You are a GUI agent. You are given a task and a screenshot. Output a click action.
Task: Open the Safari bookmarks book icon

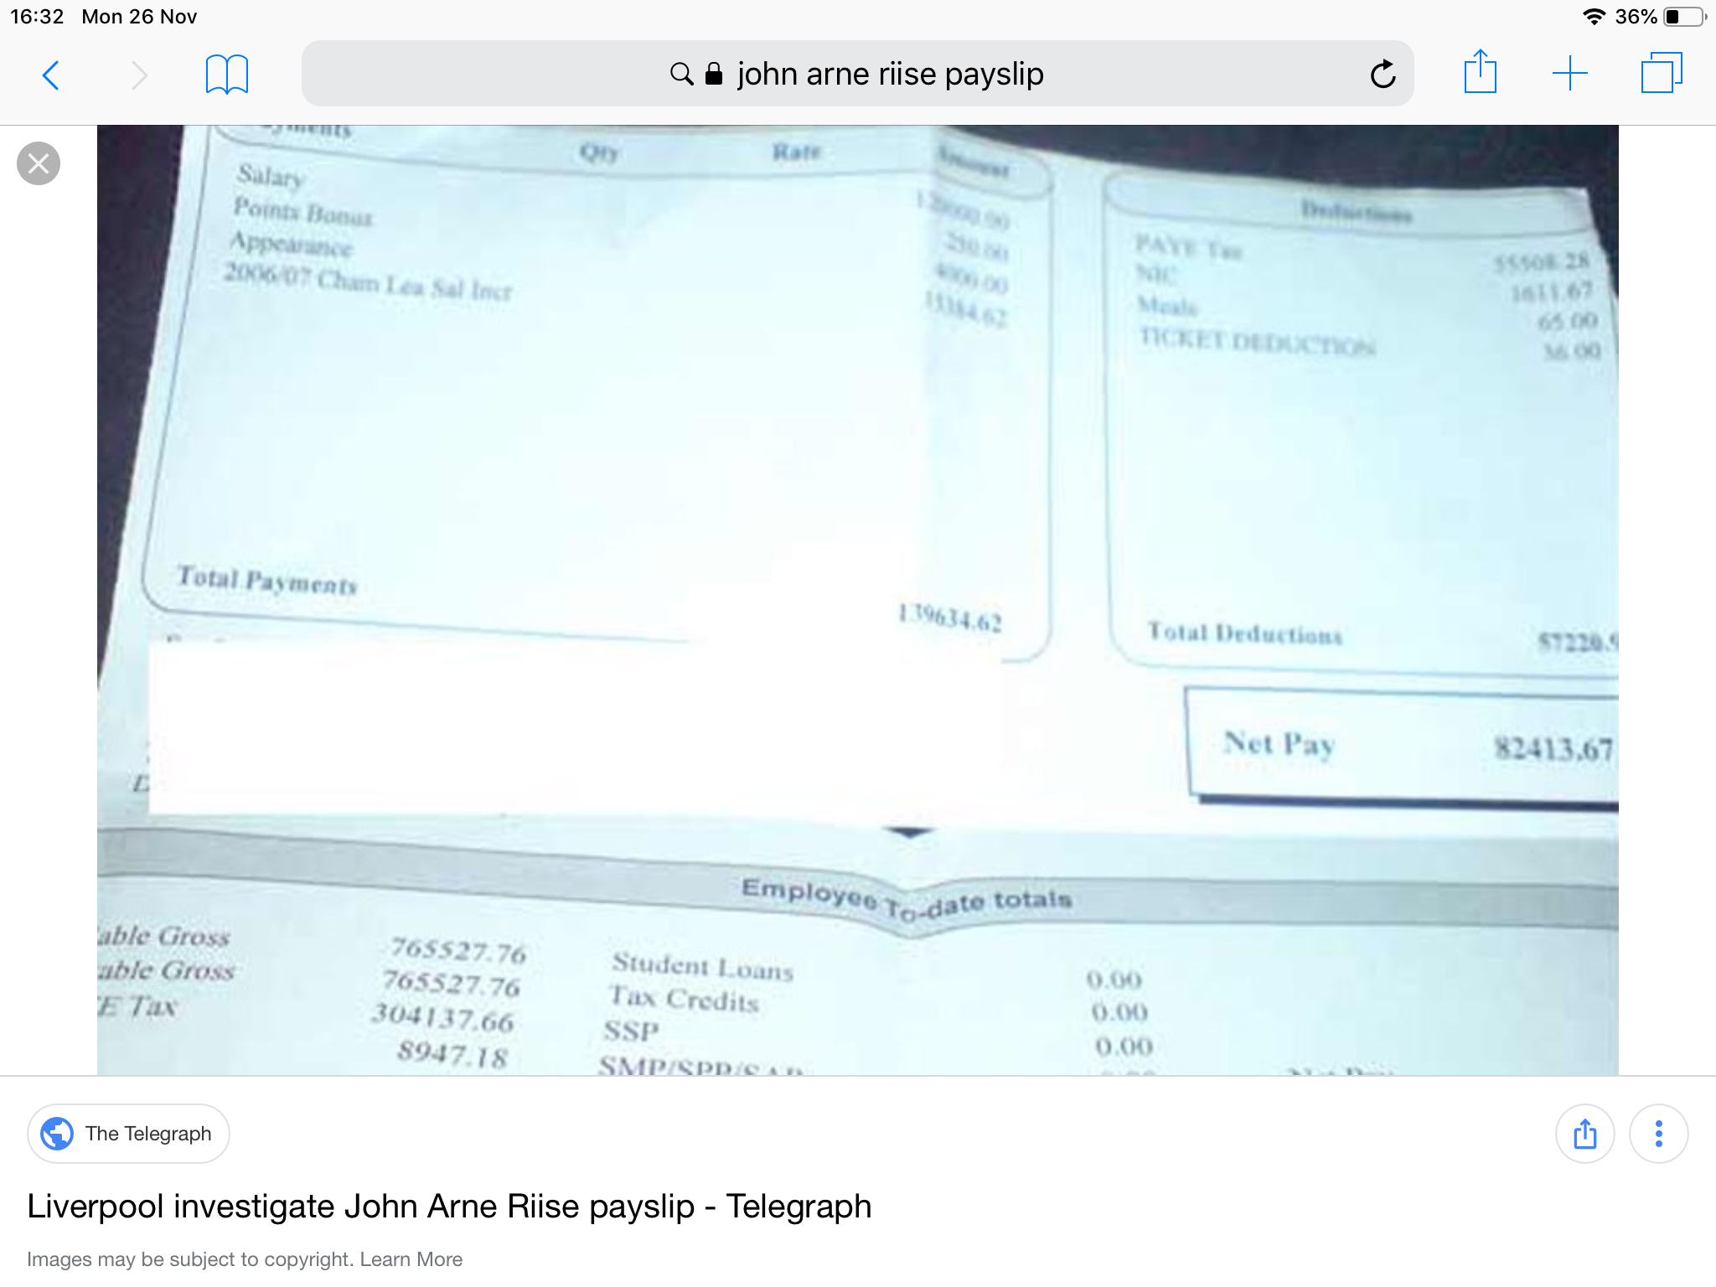pyautogui.click(x=226, y=75)
